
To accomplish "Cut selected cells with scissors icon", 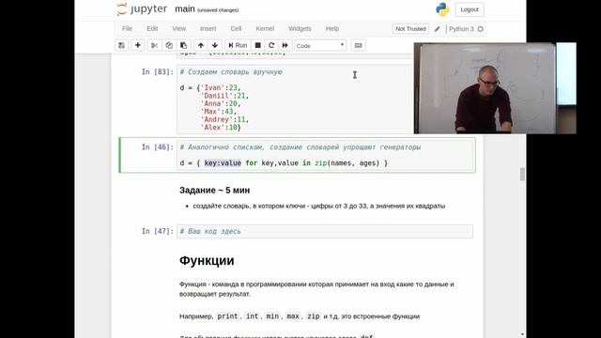I will coord(154,45).
